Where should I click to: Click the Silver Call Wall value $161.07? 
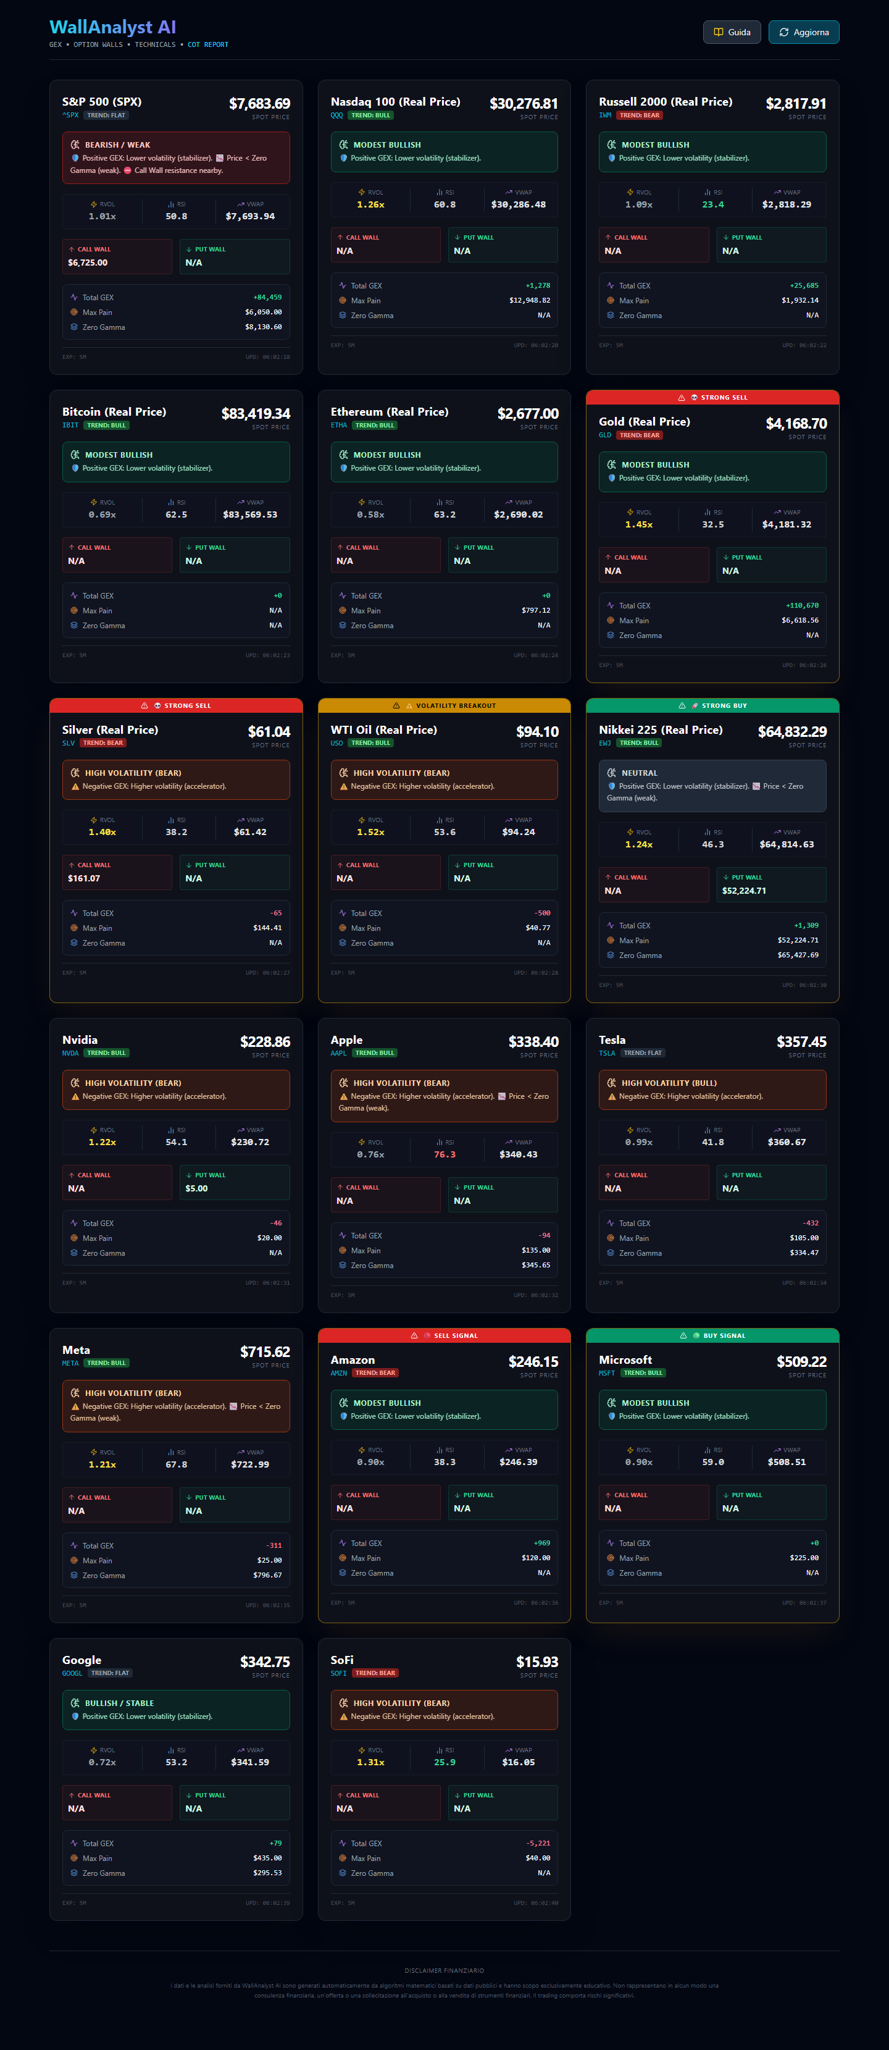tap(85, 878)
